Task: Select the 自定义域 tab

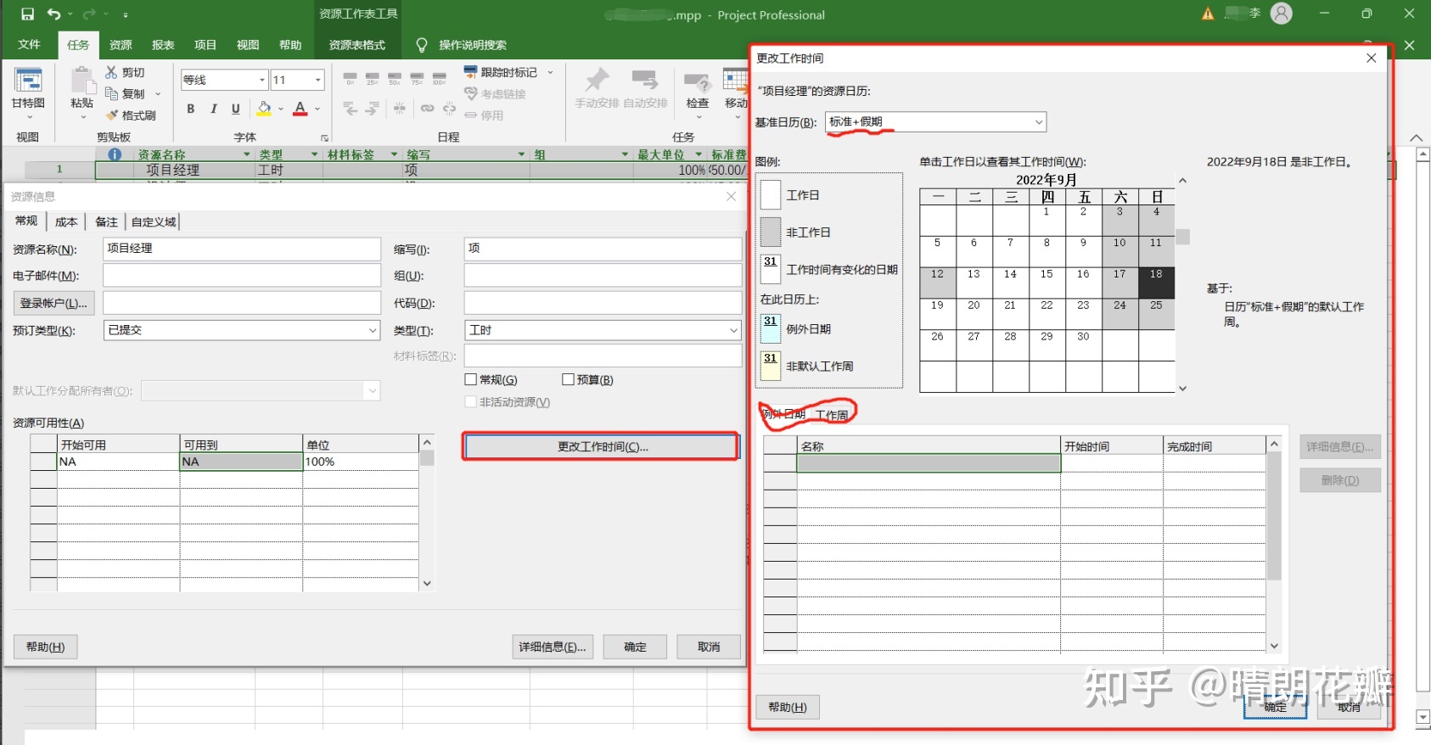Action: coord(154,222)
